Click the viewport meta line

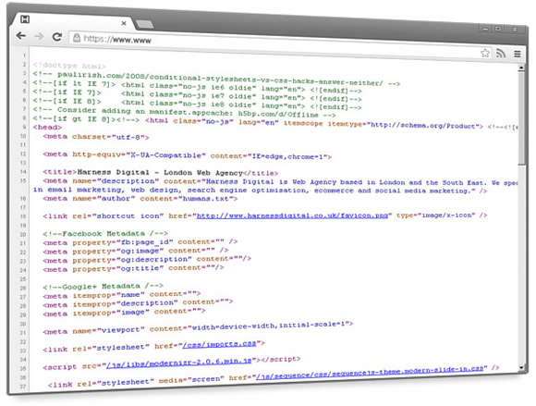click(x=198, y=327)
